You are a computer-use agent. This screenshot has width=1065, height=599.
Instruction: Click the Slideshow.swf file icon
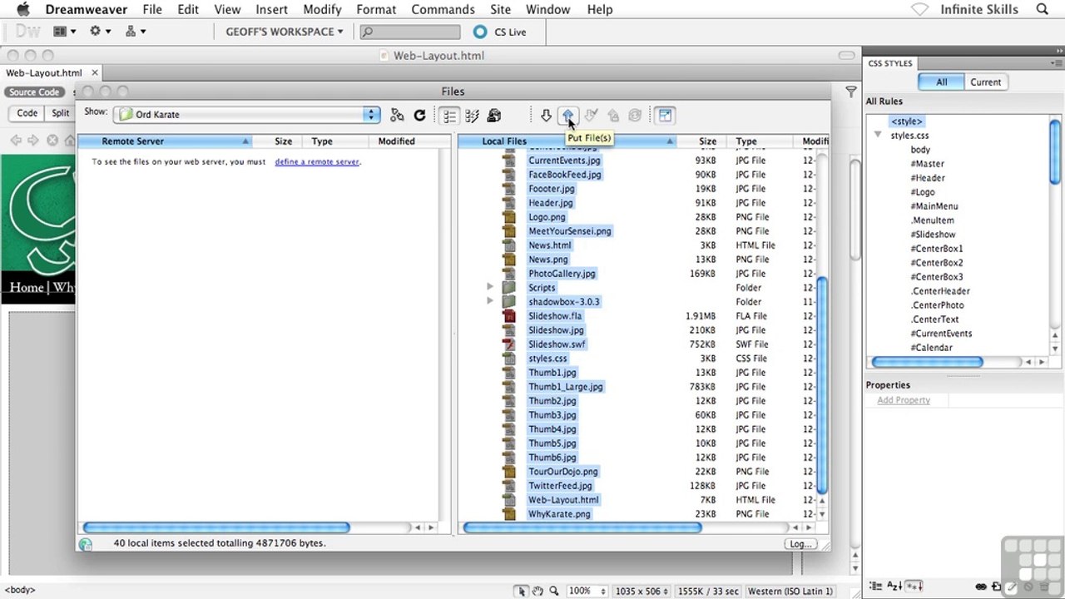click(x=509, y=344)
